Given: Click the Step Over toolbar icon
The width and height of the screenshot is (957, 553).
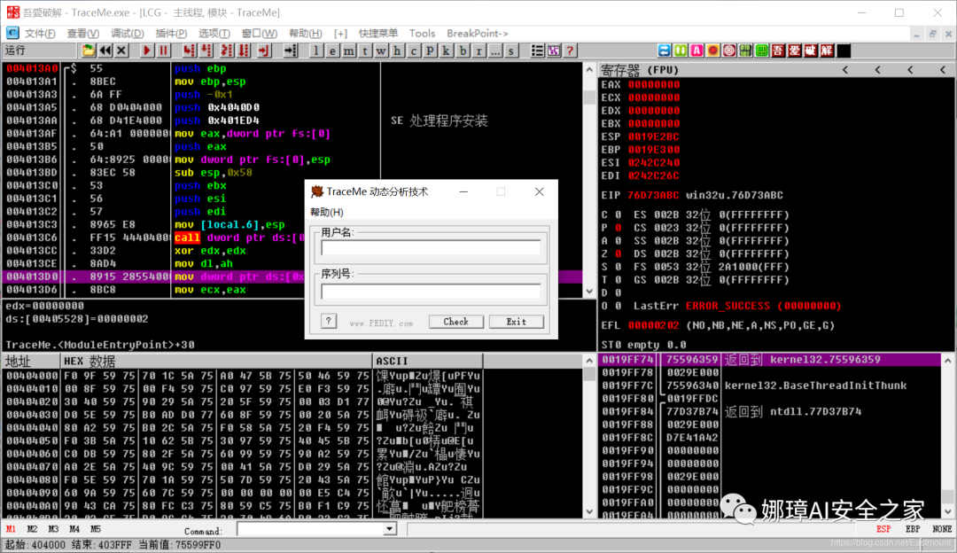Looking at the screenshot, I should (206, 51).
